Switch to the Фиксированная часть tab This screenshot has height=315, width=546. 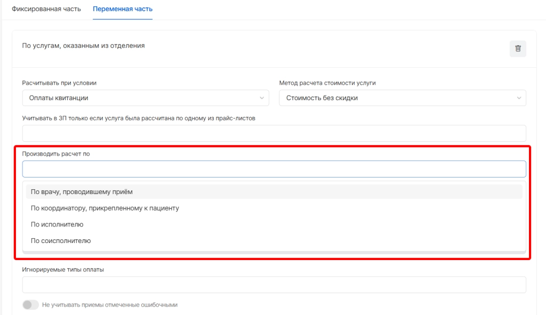click(x=46, y=10)
